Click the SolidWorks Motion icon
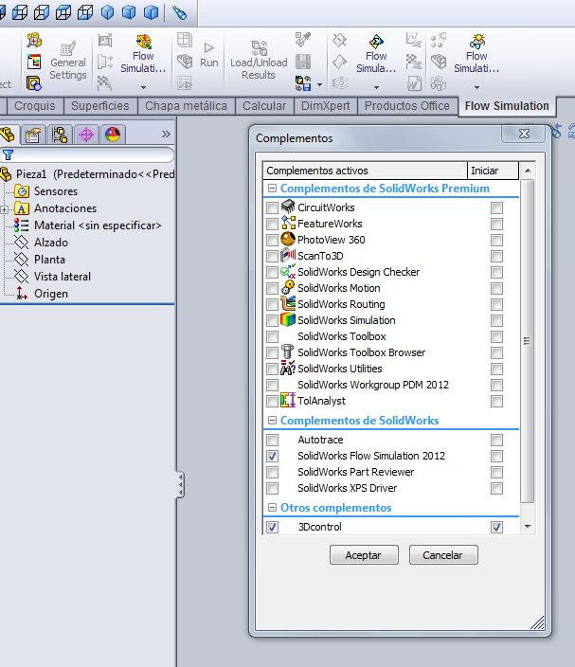 [x=288, y=287]
